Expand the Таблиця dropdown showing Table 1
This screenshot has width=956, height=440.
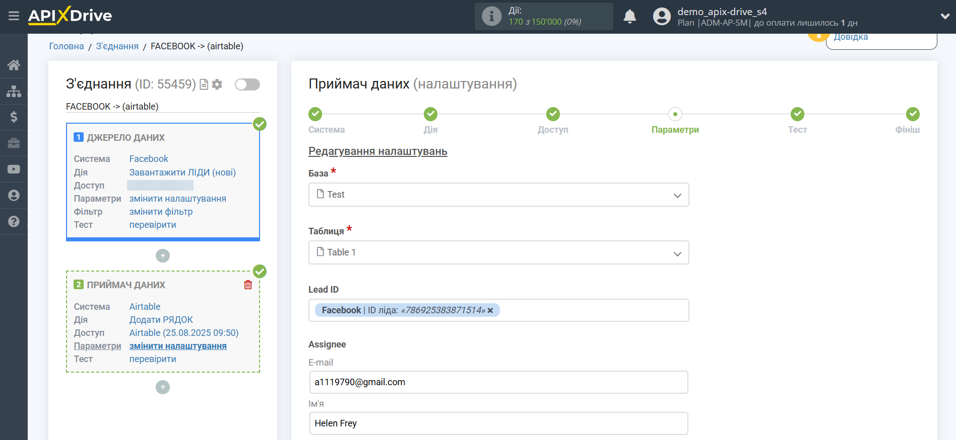pyautogui.click(x=498, y=252)
